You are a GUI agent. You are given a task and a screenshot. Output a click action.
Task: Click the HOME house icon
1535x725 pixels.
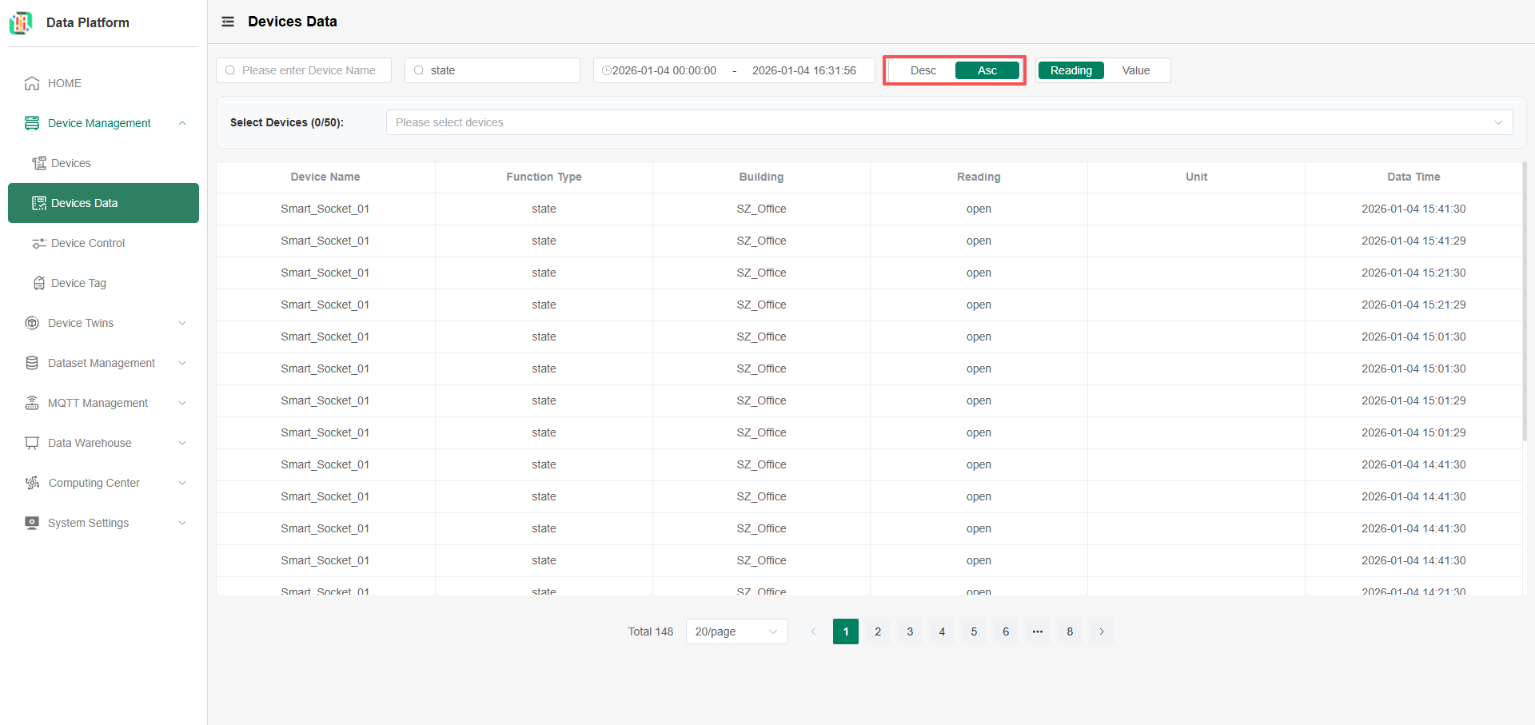tap(32, 83)
